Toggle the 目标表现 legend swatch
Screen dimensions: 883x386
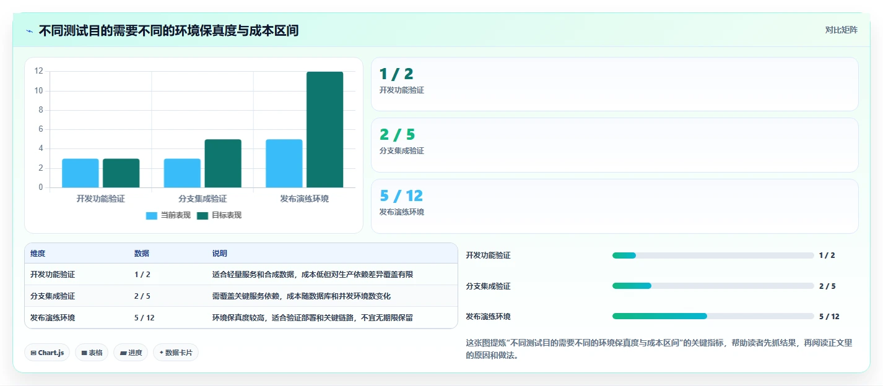click(202, 215)
